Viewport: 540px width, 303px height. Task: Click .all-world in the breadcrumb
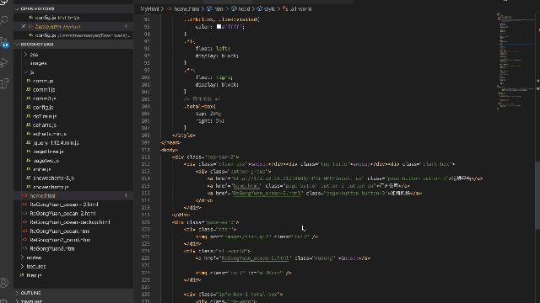click(x=300, y=9)
